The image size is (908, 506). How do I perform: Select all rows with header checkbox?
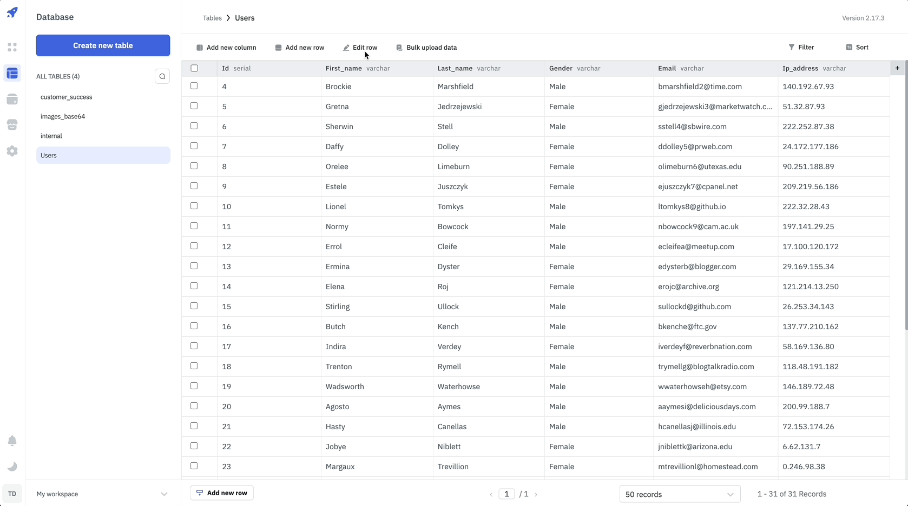tap(194, 68)
